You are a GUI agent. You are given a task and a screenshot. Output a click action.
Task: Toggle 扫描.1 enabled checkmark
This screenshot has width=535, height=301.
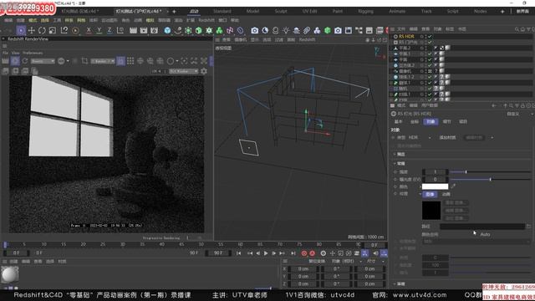tap(430, 94)
